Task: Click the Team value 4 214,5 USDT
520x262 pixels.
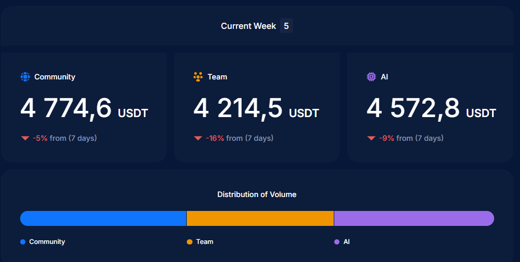Action: coord(256,109)
